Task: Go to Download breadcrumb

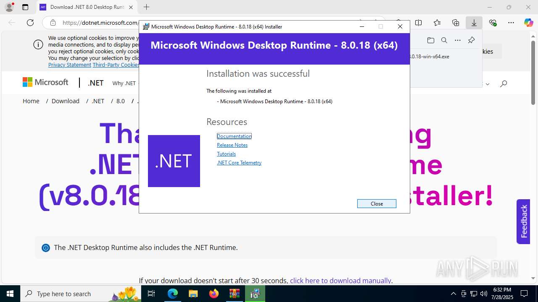Action: (66, 101)
